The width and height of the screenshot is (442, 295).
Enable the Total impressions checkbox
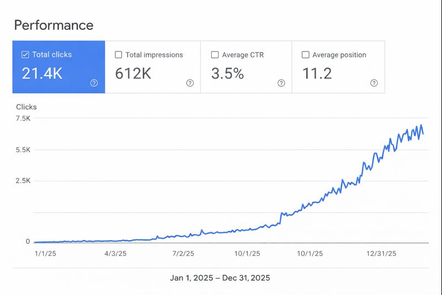pos(118,55)
